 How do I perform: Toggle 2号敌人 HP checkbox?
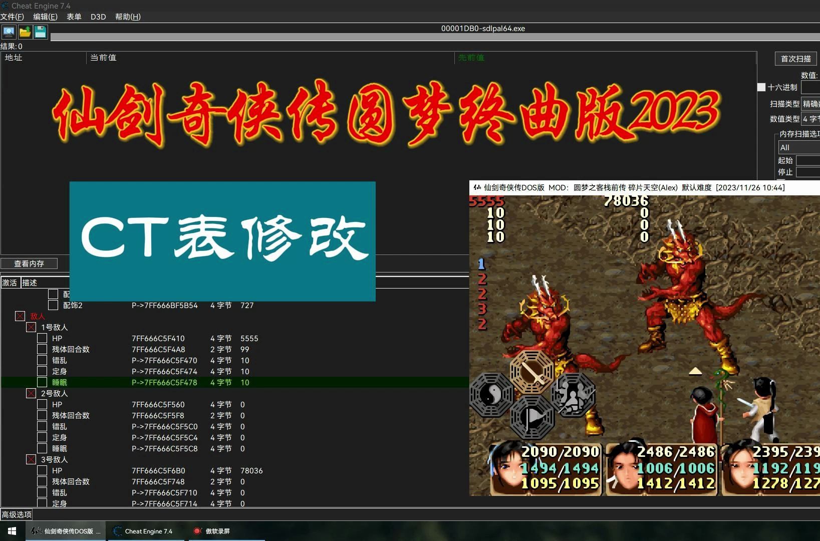[x=42, y=404]
